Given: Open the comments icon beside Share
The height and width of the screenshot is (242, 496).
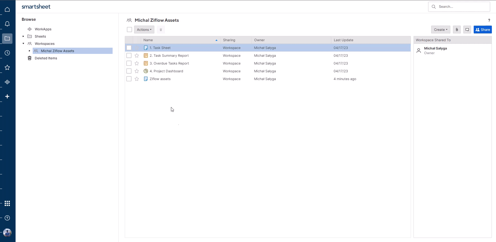Looking at the screenshot, I should (467, 30).
